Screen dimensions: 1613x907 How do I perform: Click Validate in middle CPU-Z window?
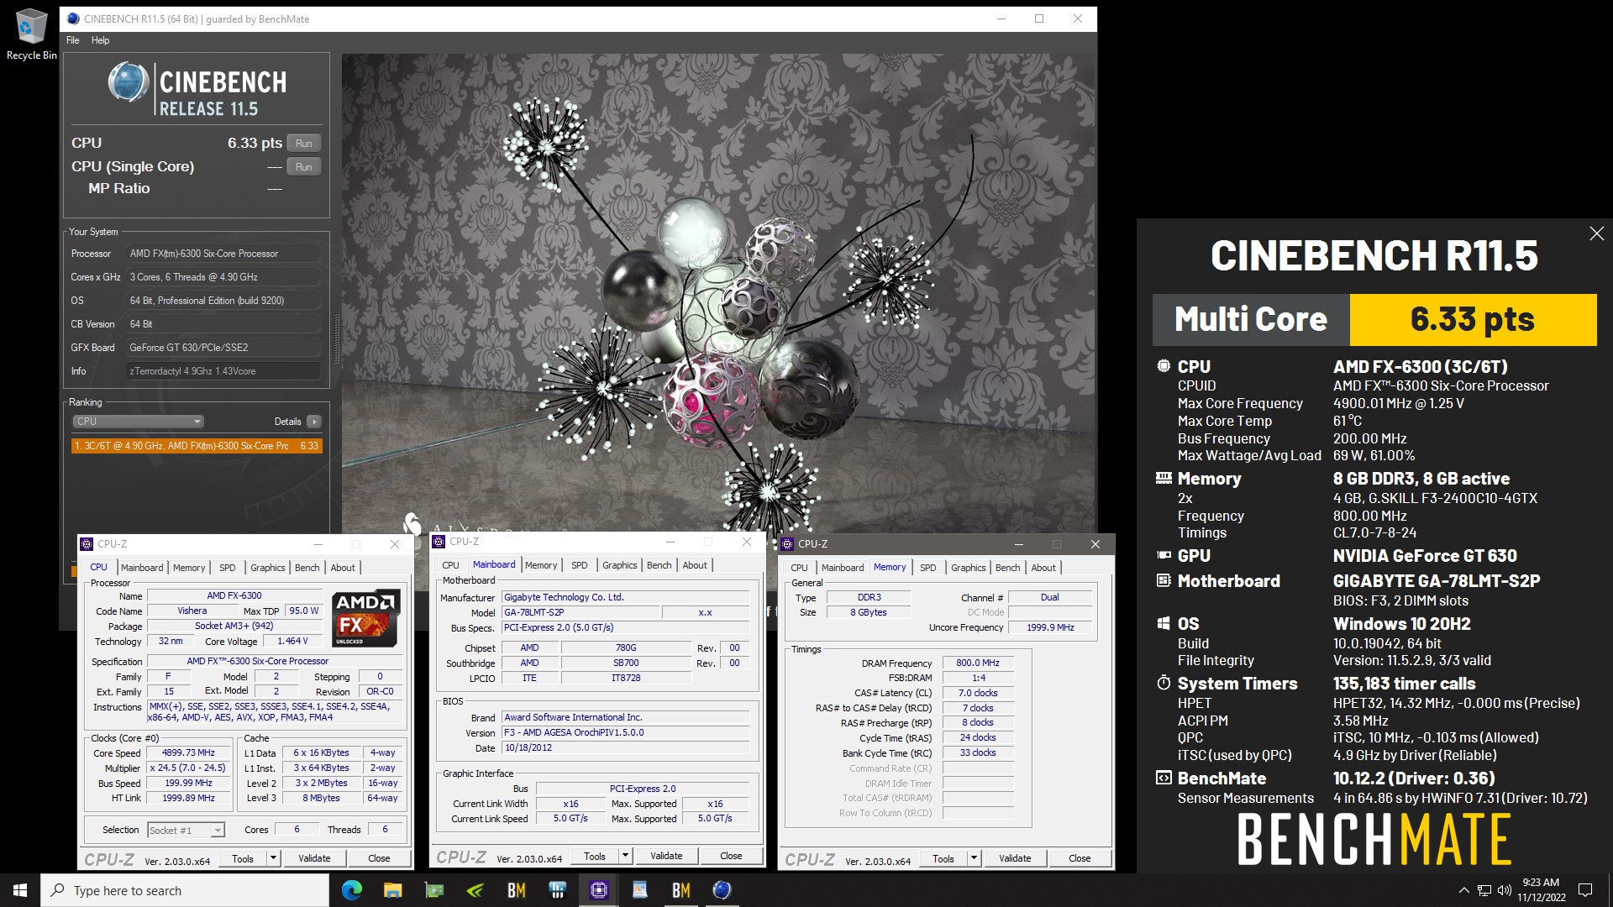coord(666,856)
